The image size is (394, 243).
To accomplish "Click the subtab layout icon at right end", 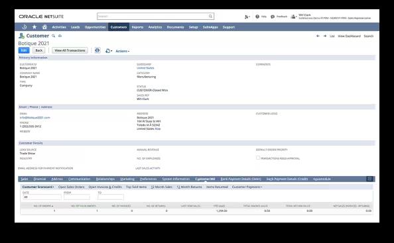I will tap(369, 179).
